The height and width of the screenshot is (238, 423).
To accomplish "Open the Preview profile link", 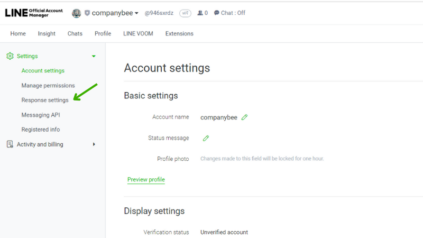I will pos(146,179).
